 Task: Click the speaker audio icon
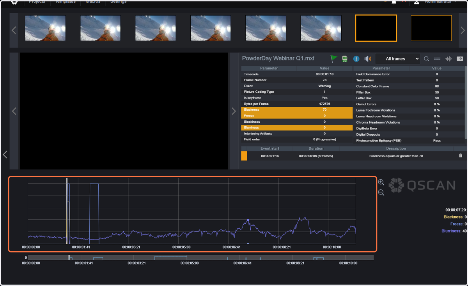coord(368,59)
